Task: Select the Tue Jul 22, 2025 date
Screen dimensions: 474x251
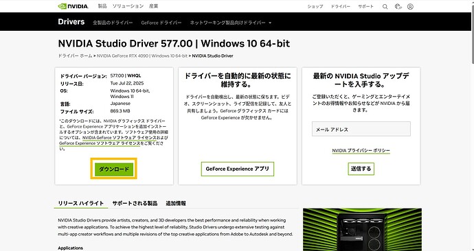Action: tap(127, 83)
